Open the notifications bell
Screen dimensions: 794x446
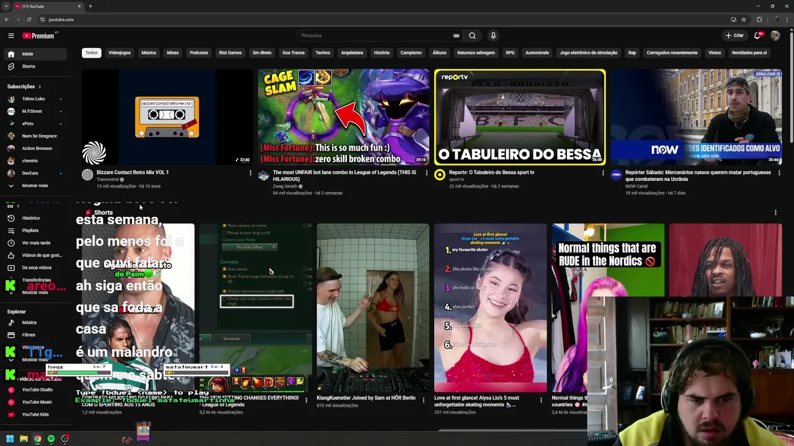tap(757, 35)
